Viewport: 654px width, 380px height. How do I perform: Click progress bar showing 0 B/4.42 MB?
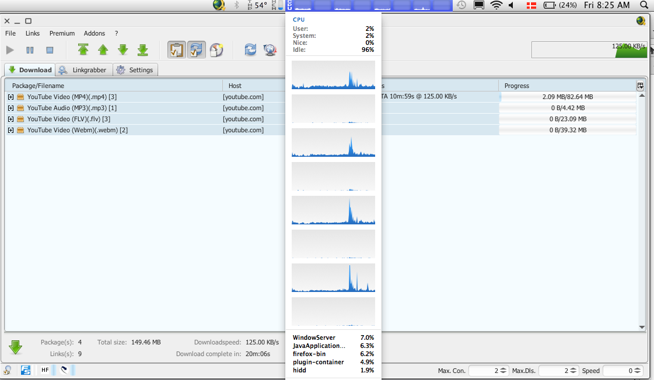(568, 108)
